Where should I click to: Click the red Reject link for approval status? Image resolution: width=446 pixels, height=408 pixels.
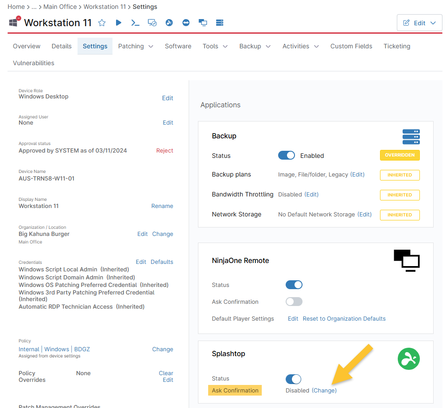coord(165,151)
